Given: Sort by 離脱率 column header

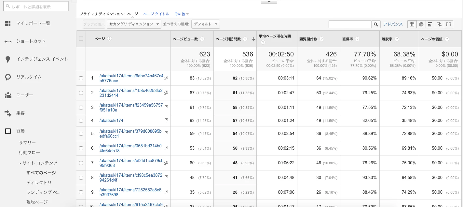Looking at the screenshot, I should tap(387, 39).
